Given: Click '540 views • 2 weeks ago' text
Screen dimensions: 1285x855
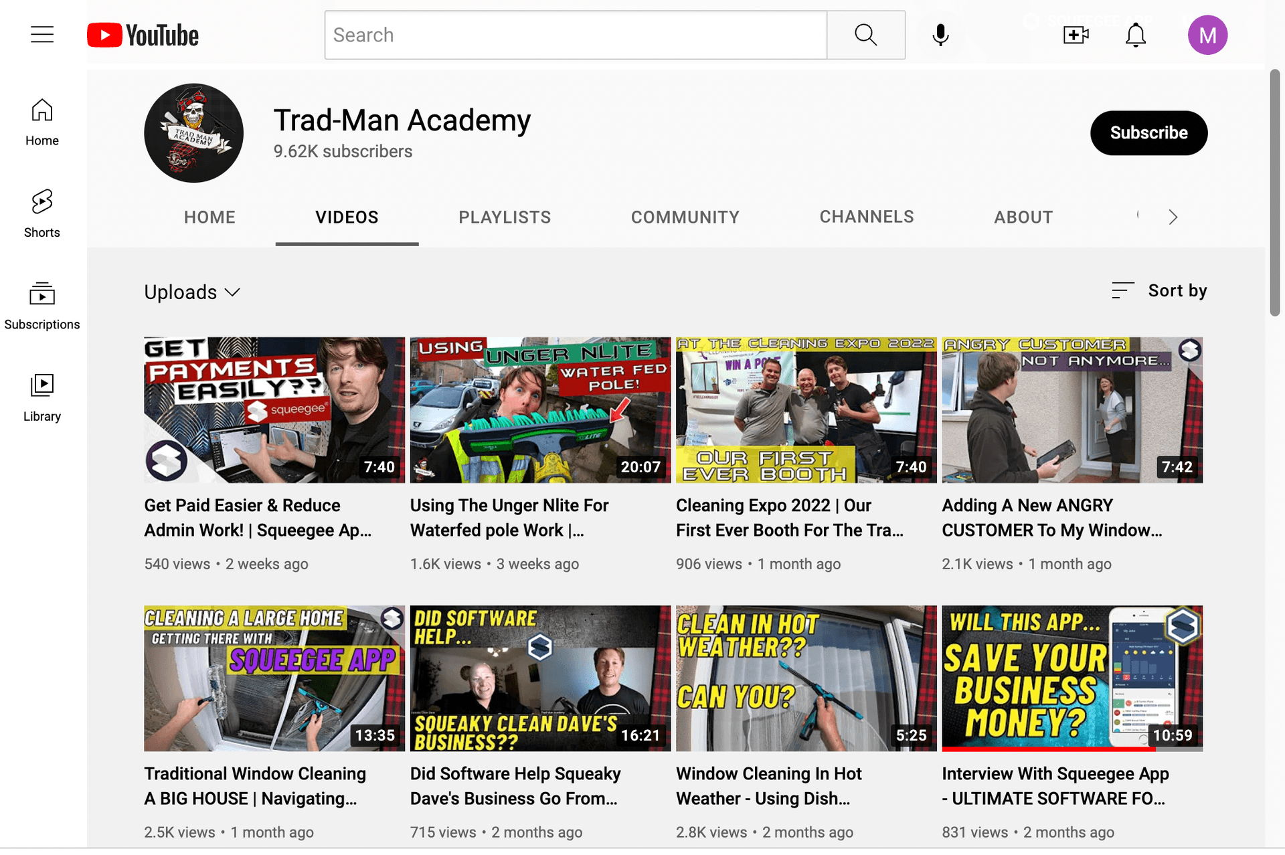Looking at the screenshot, I should (226, 564).
